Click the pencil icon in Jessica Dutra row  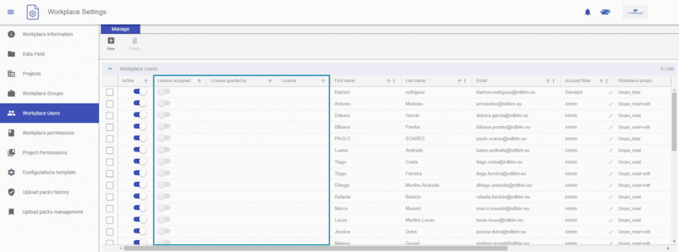pyautogui.click(x=611, y=231)
